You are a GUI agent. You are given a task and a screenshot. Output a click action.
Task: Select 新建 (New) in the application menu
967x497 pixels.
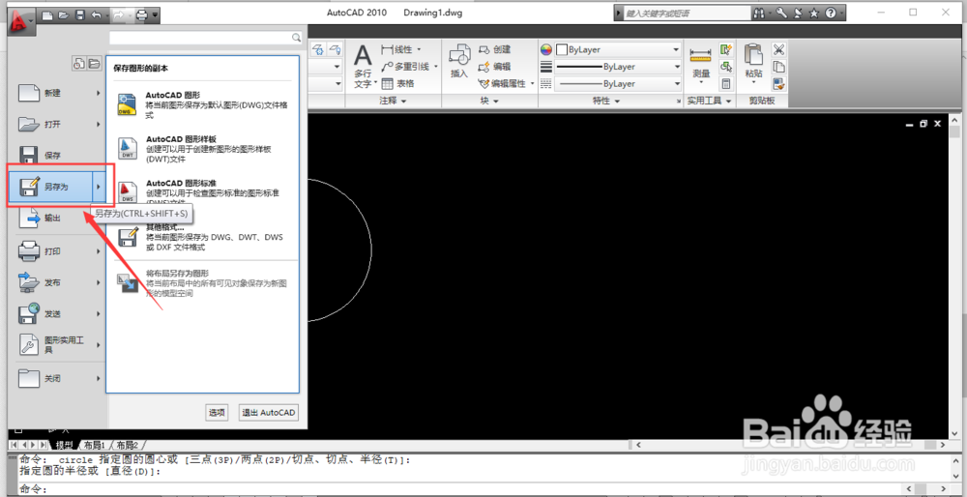coord(55,93)
